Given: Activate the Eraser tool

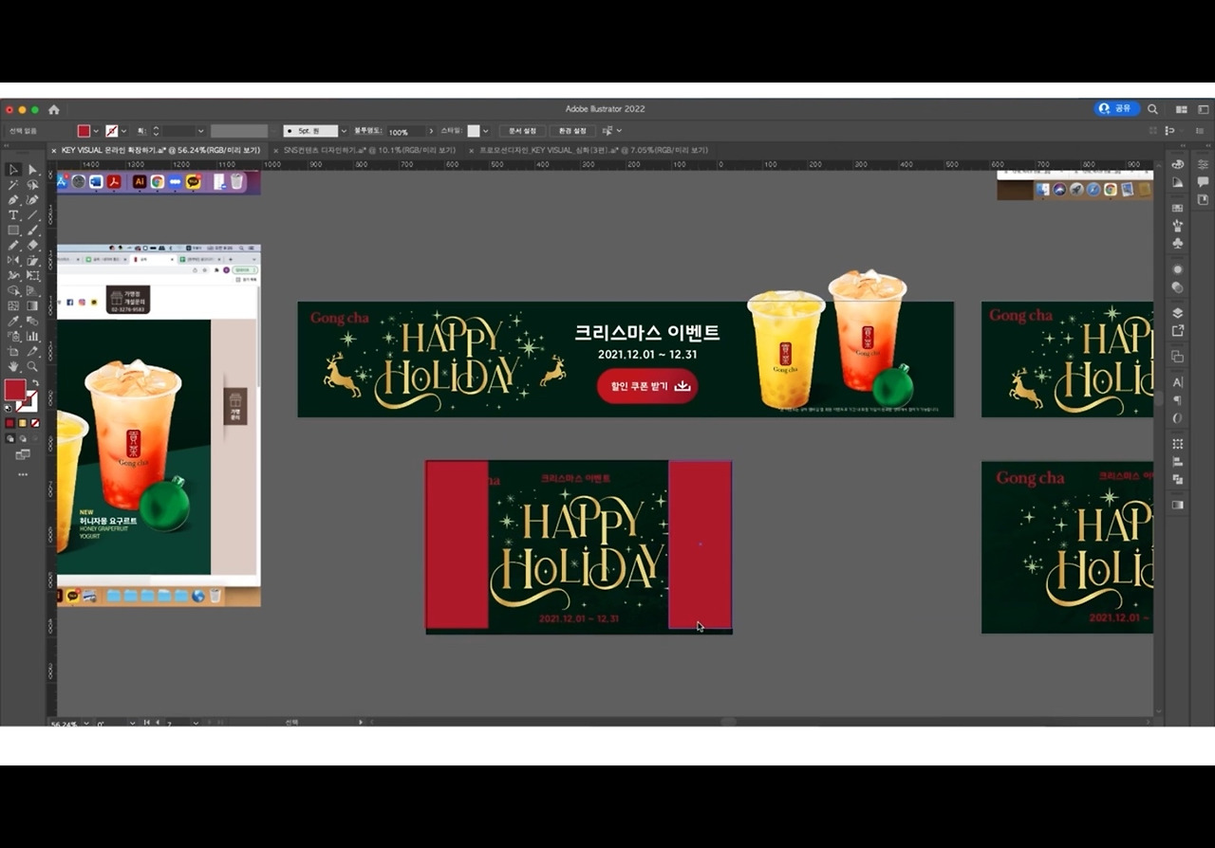Looking at the screenshot, I should point(32,246).
